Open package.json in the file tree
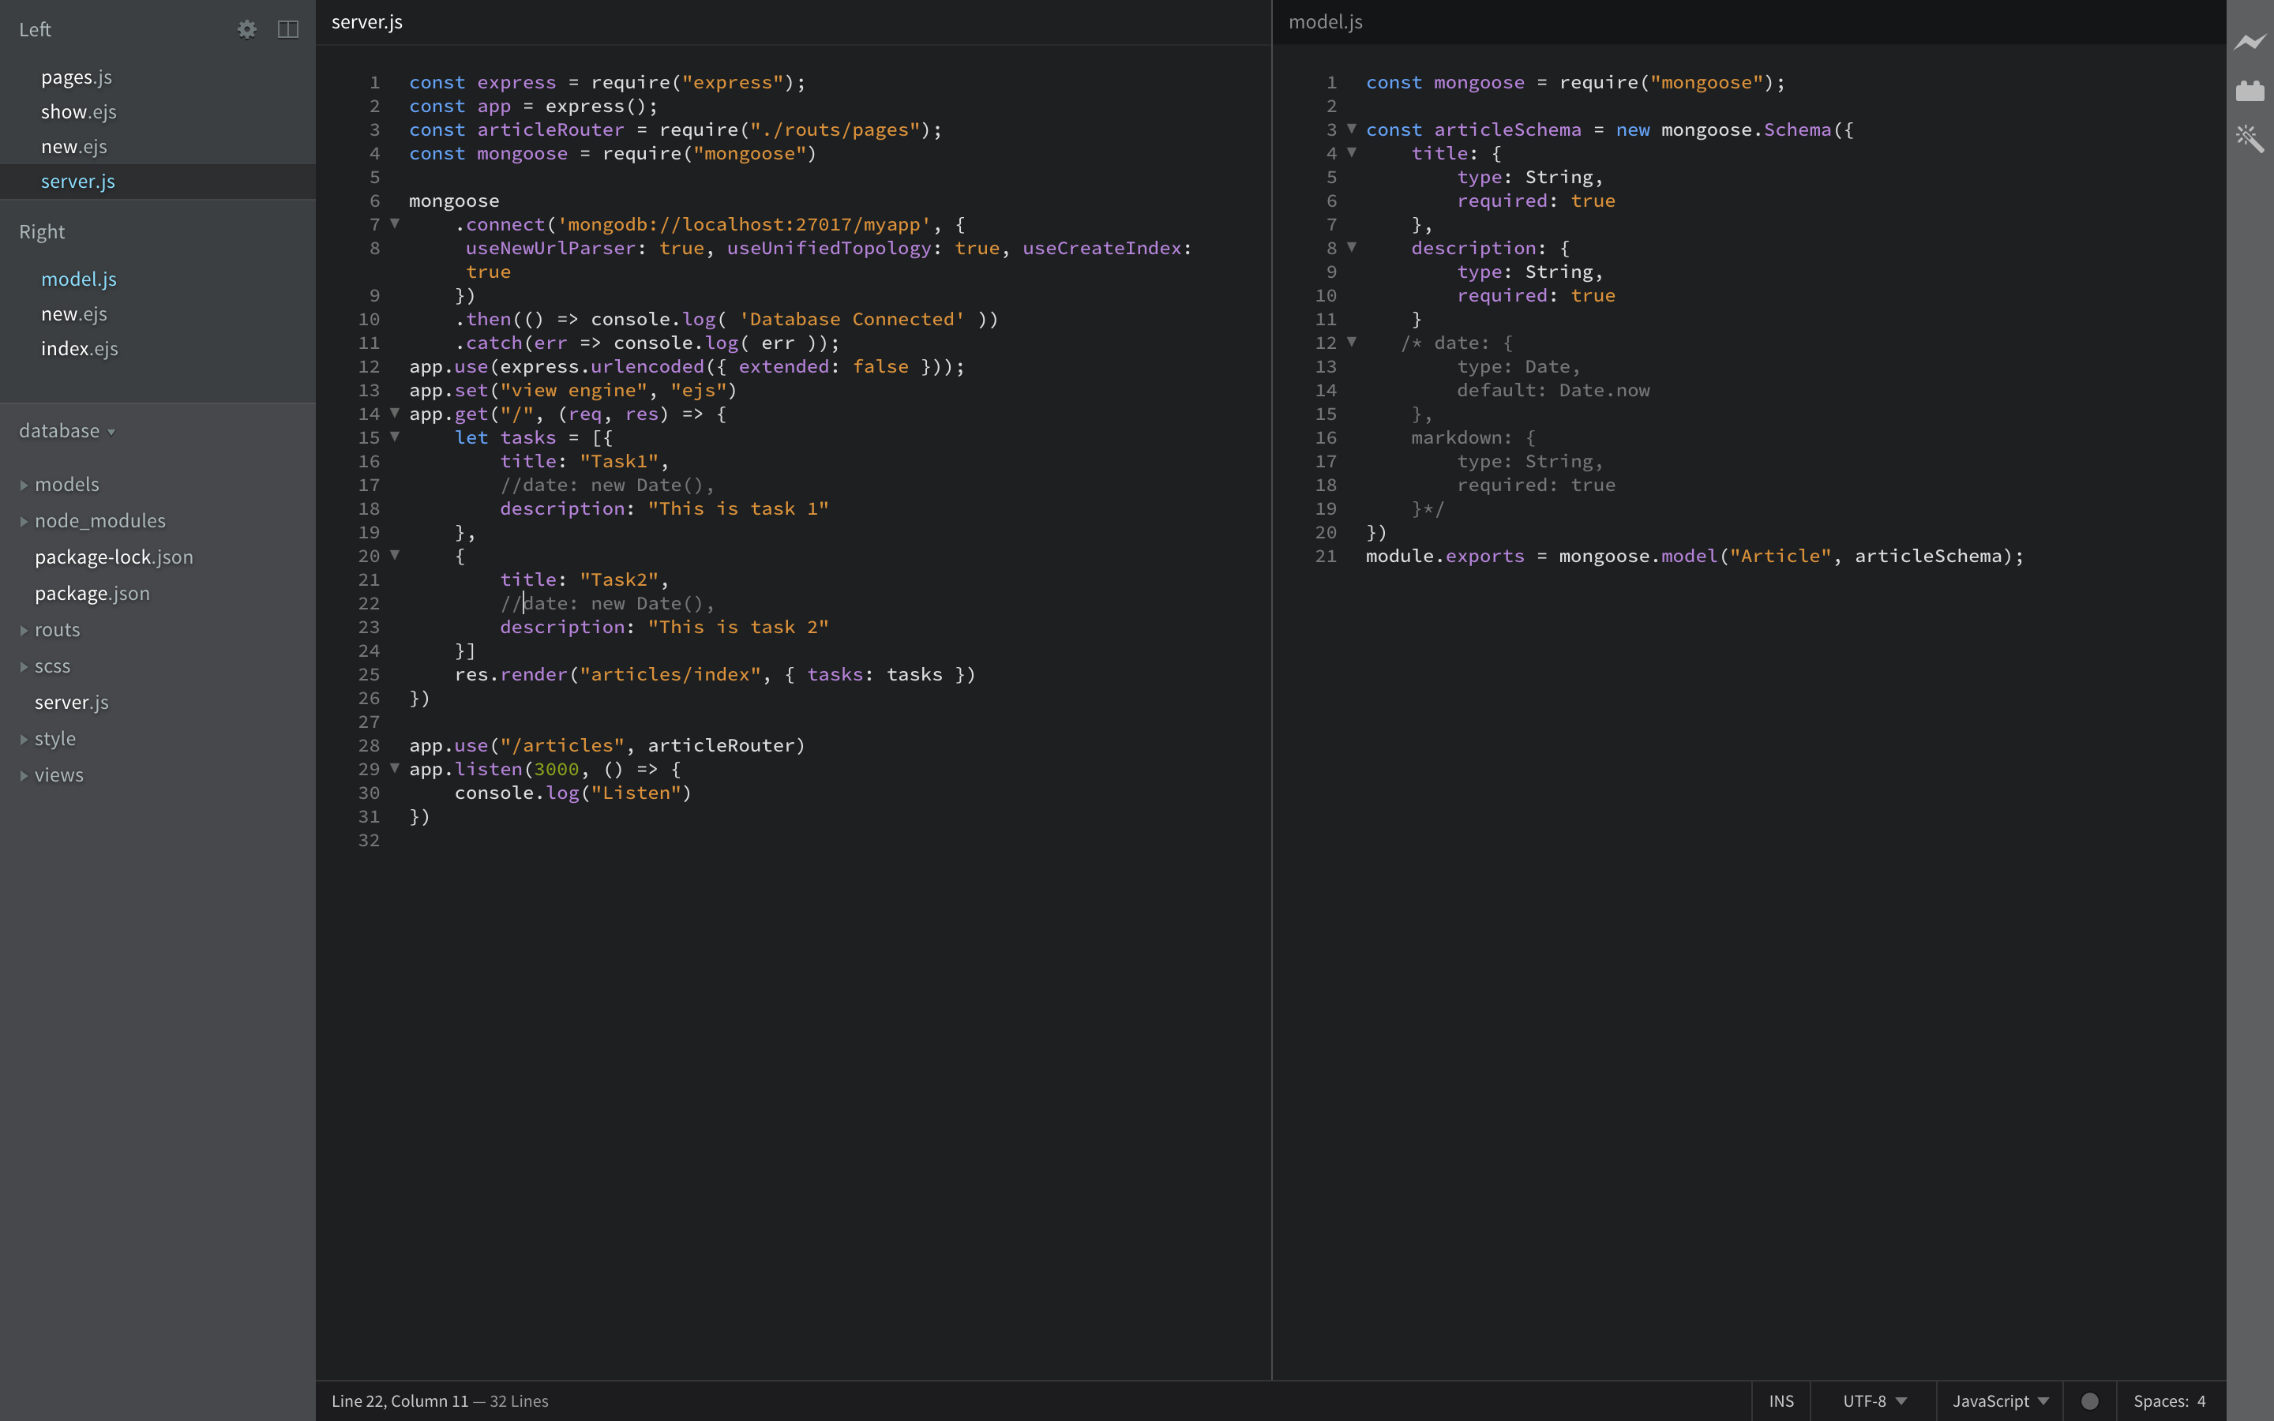 [92, 593]
